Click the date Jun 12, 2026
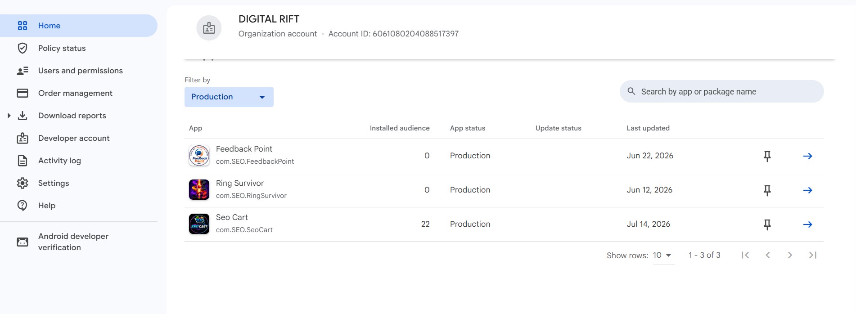 click(649, 190)
